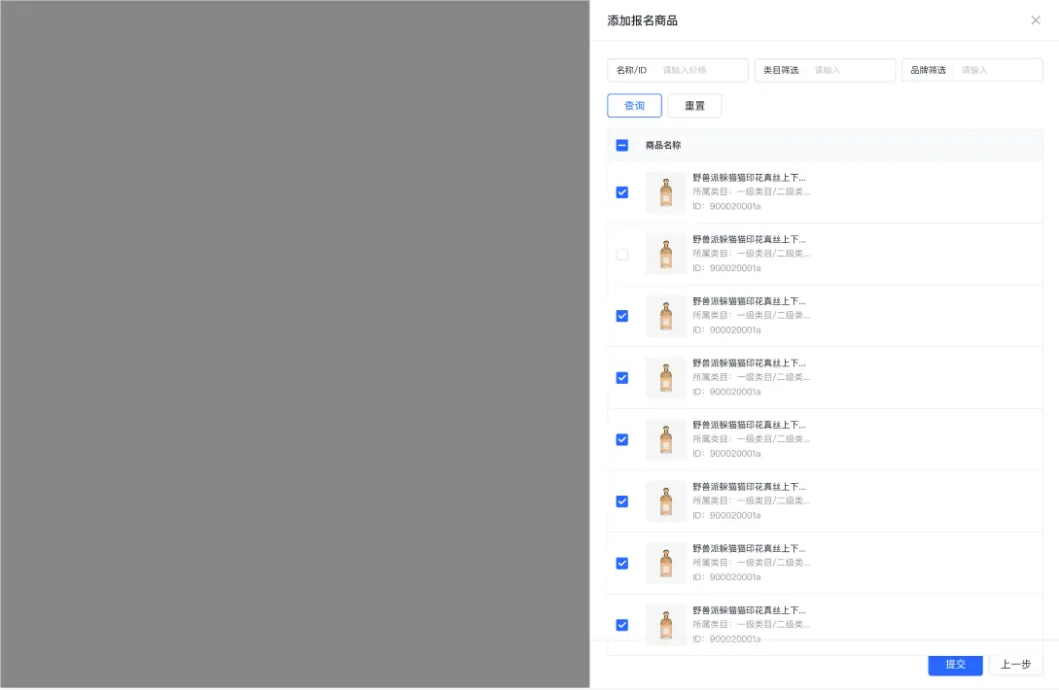Click the 类目筛选 input field

pos(825,70)
